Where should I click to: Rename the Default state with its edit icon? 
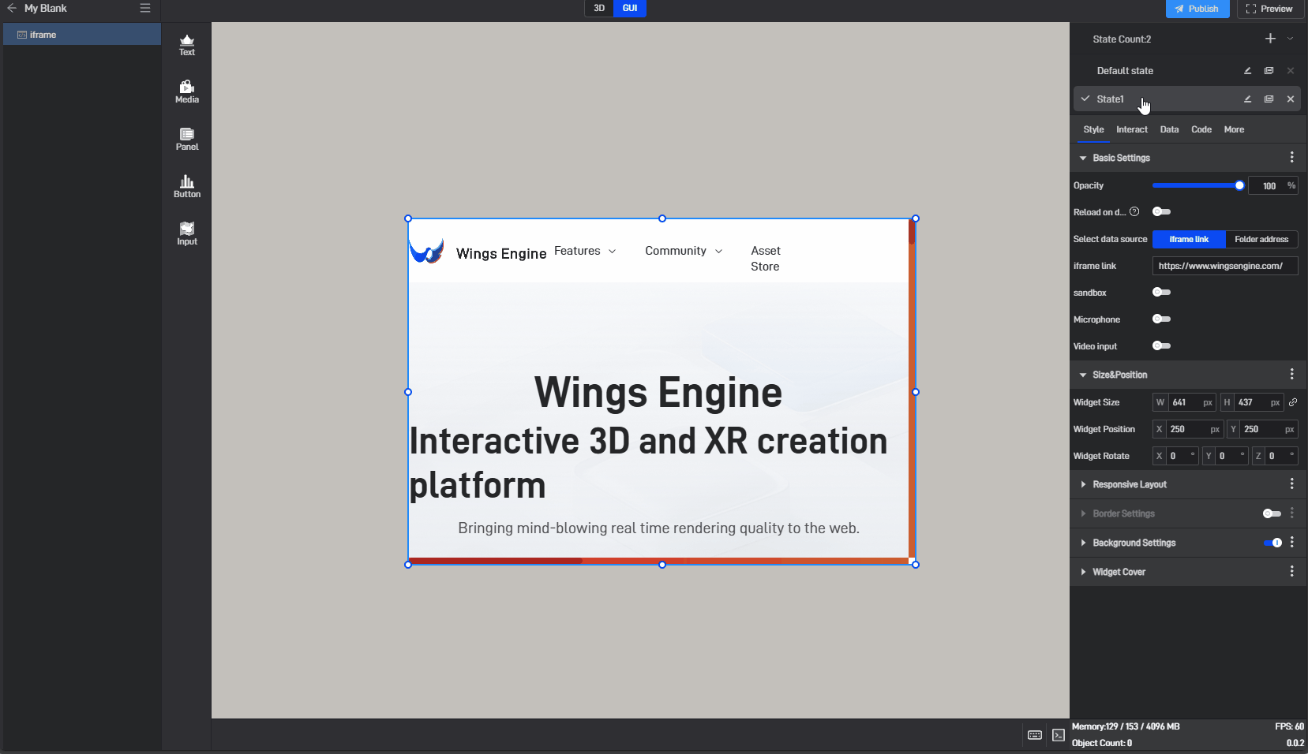pos(1248,71)
